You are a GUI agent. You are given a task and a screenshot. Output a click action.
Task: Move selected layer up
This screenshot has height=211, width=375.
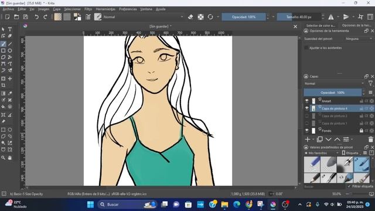point(337,139)
